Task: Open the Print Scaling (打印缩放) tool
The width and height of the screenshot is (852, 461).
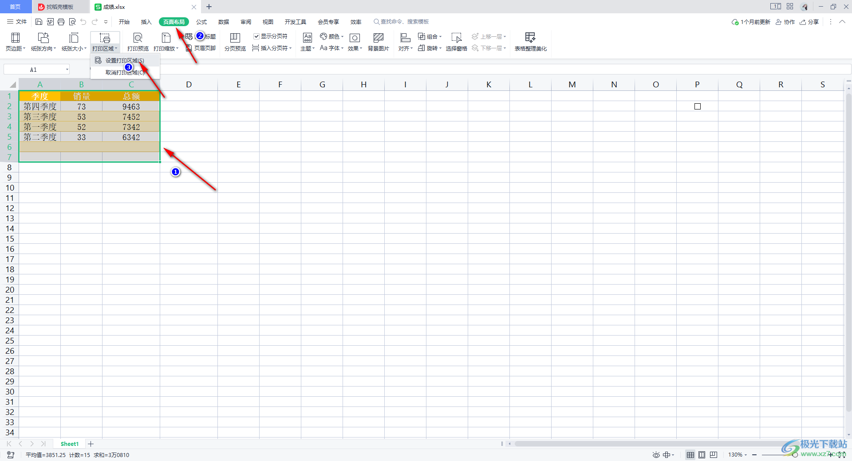Action: point(166,42)
